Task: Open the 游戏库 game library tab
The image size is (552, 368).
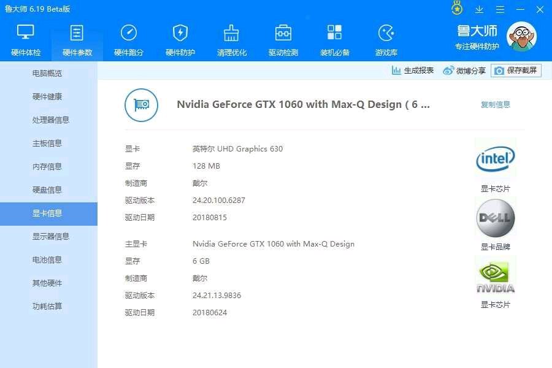Action: pyautogui.click(x=386, y=40)
